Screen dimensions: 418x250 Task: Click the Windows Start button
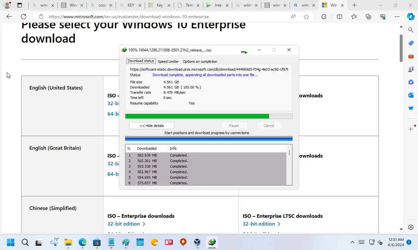[x=10, y=242]
